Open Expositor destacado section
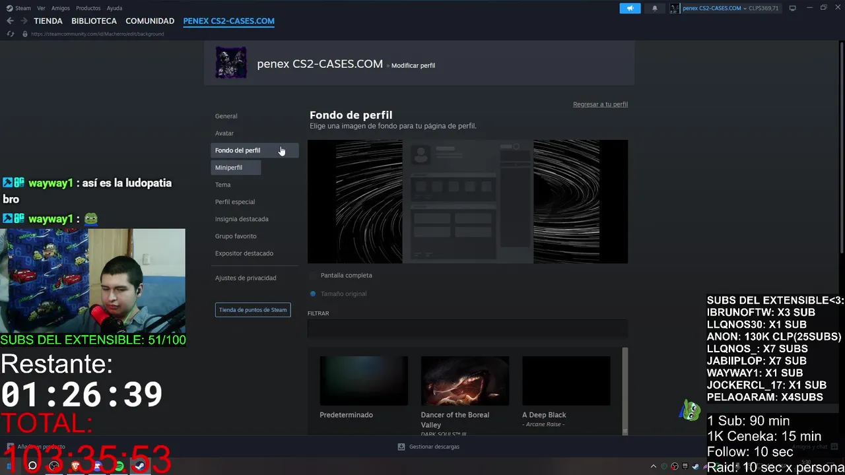The image size is (845, 475). click(x=244, y=253)
